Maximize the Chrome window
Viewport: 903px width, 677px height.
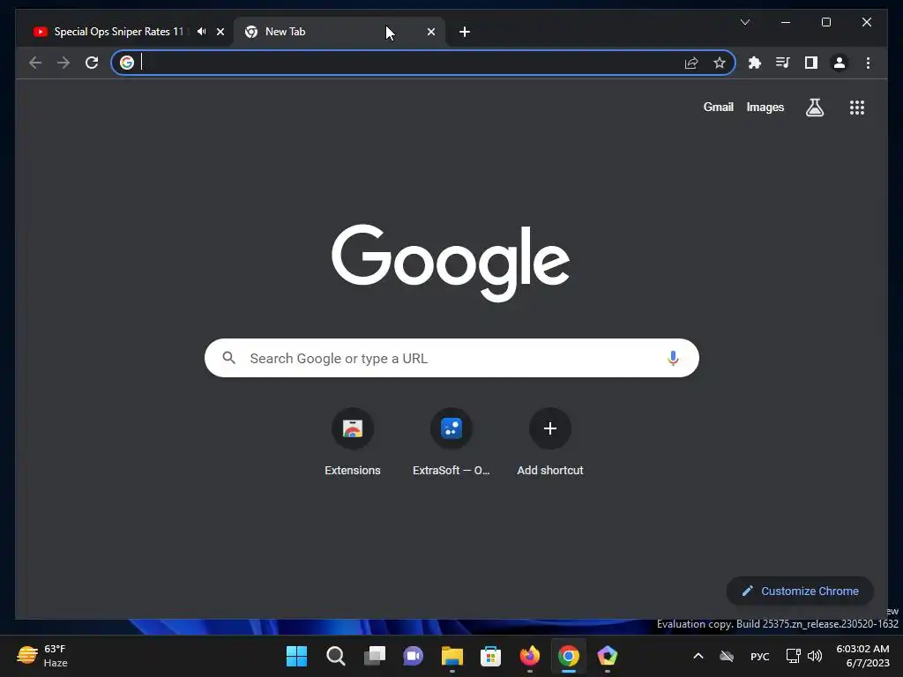click(x=825, y=22)
